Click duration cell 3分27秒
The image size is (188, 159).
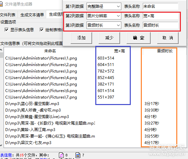point(152,123)
